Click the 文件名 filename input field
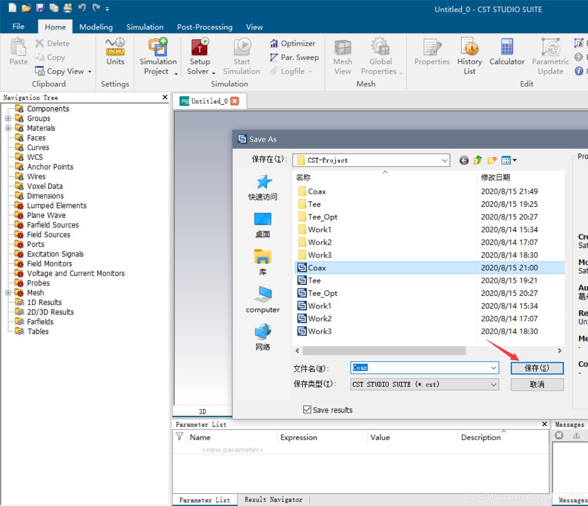The height and width of the screenshot is (506, 588). [420, 368]
